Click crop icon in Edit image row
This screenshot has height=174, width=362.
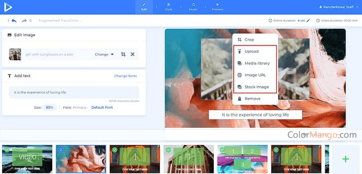point(123,54)
